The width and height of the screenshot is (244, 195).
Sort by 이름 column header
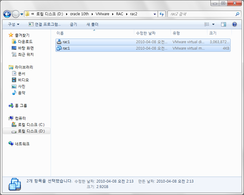(x=94, y=33)
